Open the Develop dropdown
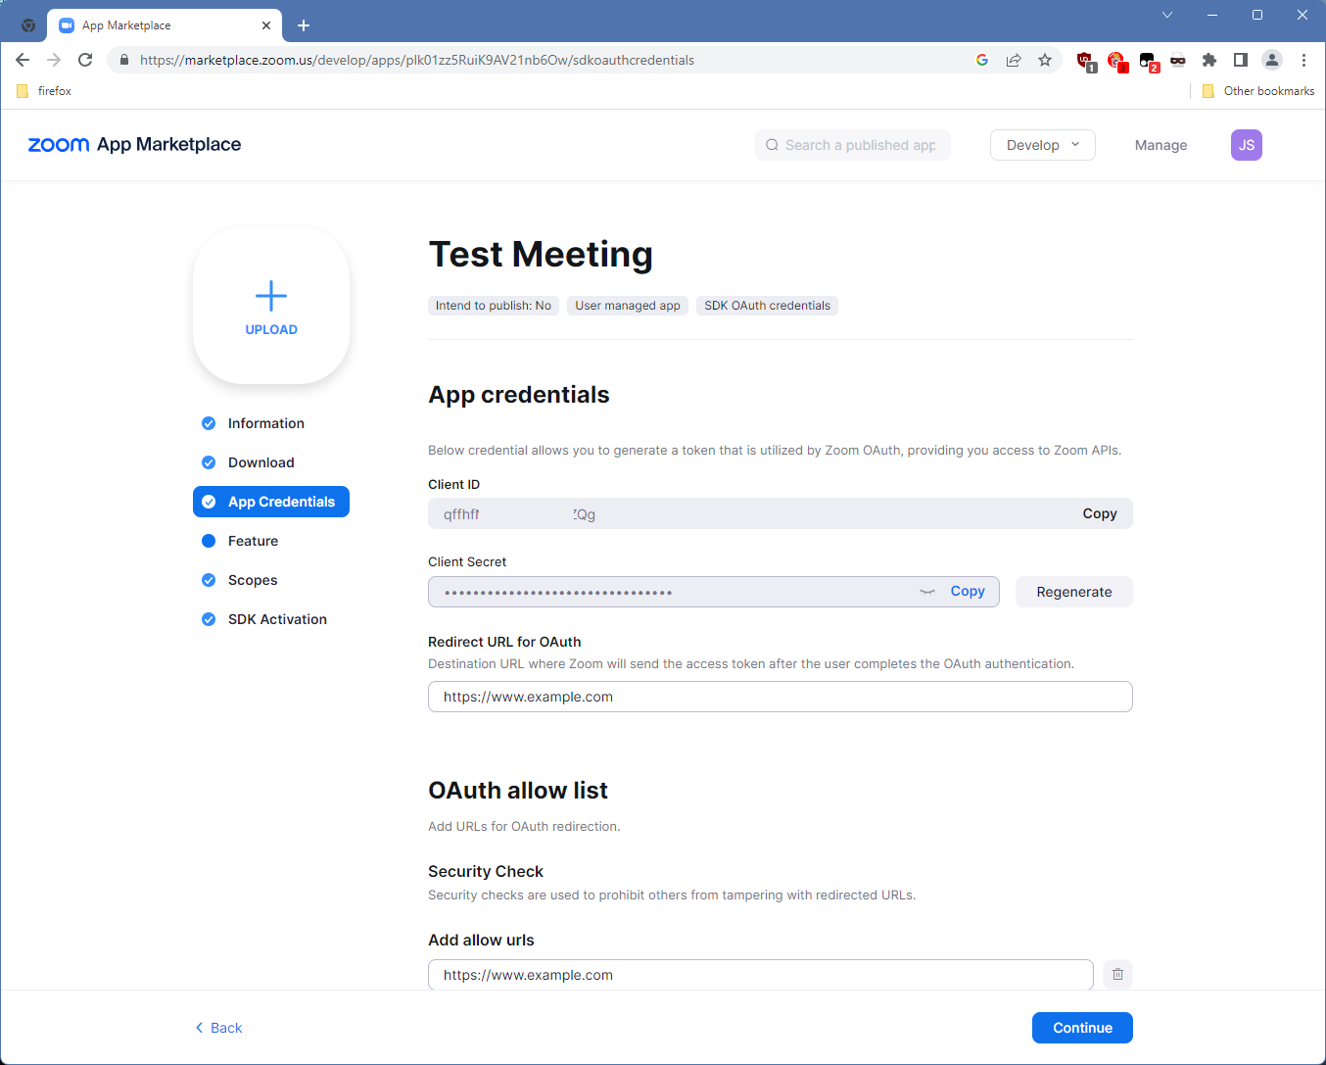 pyautogui.click(x=1043, y=145)
